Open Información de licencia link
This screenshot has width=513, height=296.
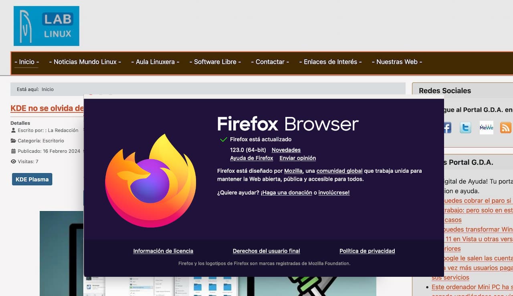(x=163, y=251)
